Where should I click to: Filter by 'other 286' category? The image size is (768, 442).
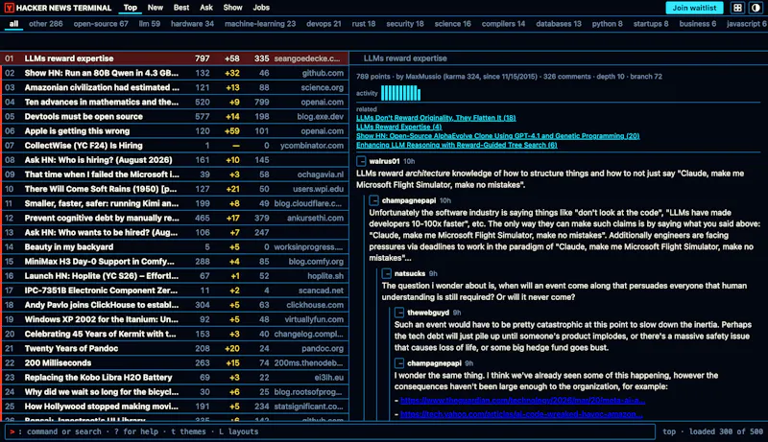pyautogui.click(x=45, y=23)
